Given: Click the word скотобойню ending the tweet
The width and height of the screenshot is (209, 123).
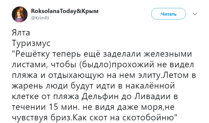Looking at the screenshot, I should pos(148,118).
